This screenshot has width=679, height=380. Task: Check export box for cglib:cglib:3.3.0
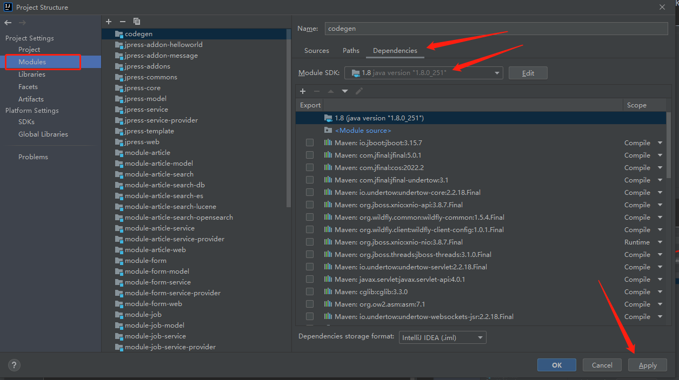point(310,291)
